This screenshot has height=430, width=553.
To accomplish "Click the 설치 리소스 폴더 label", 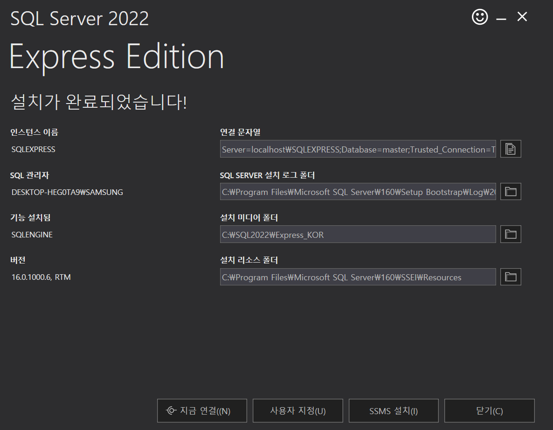I will (x=249, y=260).
